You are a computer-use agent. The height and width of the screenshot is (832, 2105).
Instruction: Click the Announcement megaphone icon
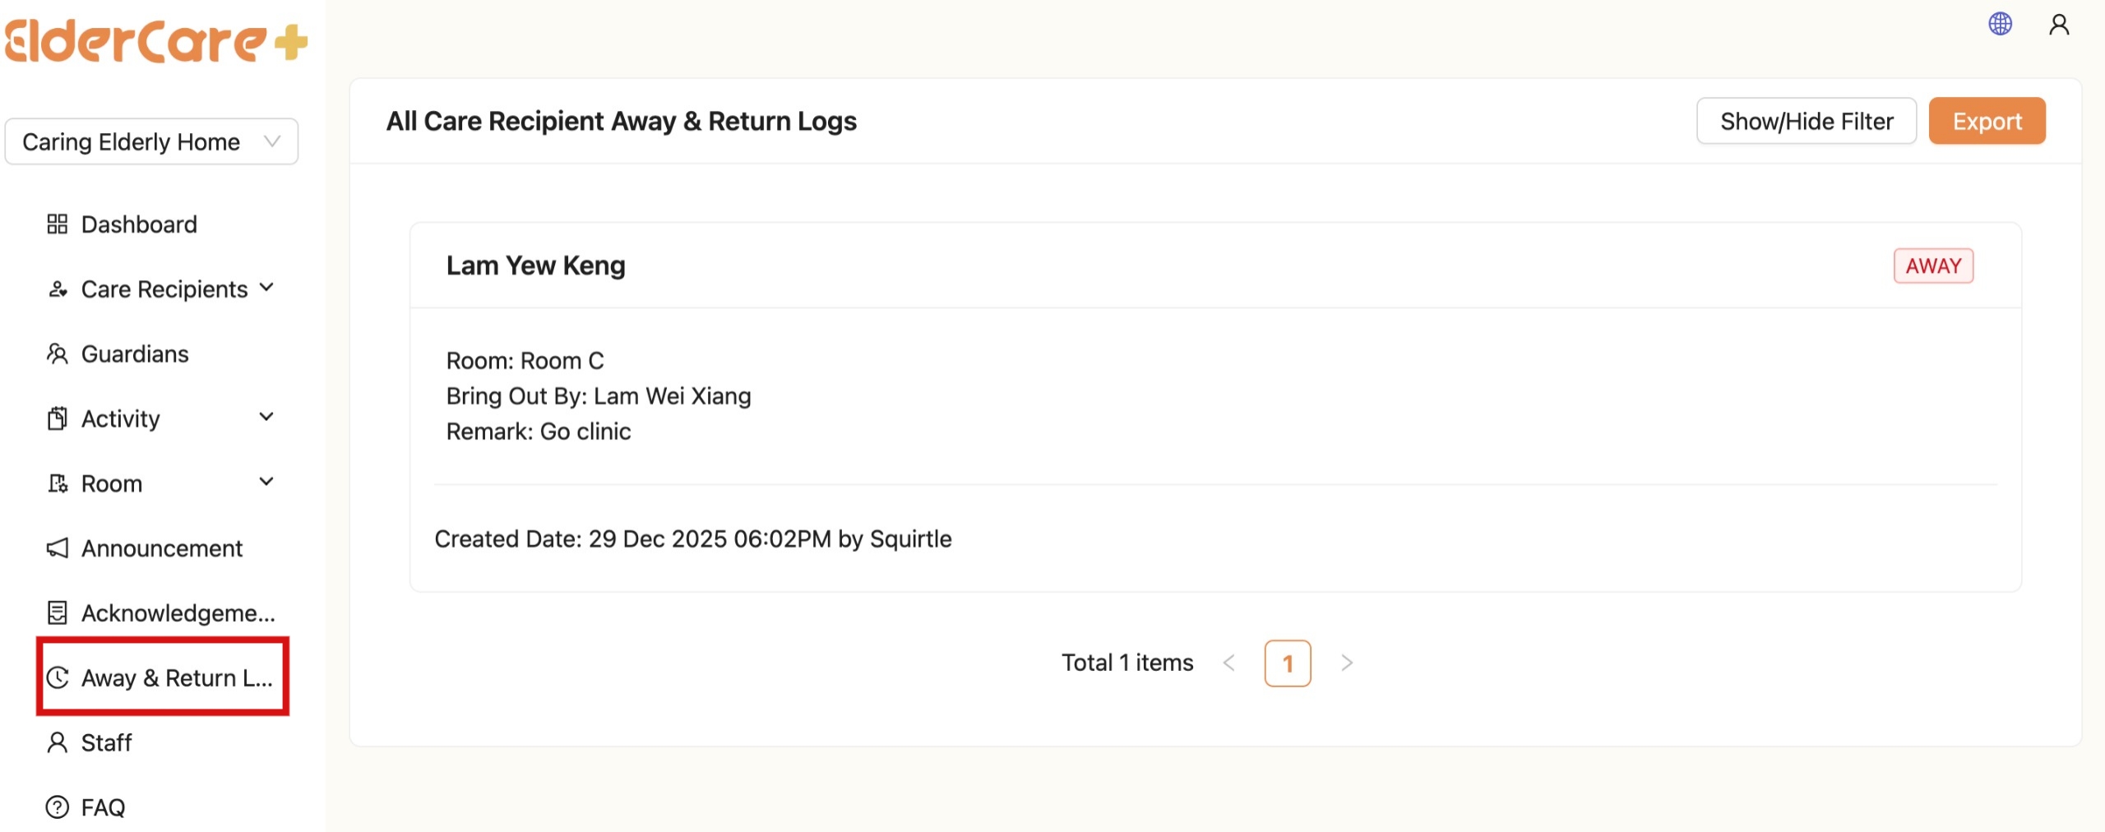57,548
